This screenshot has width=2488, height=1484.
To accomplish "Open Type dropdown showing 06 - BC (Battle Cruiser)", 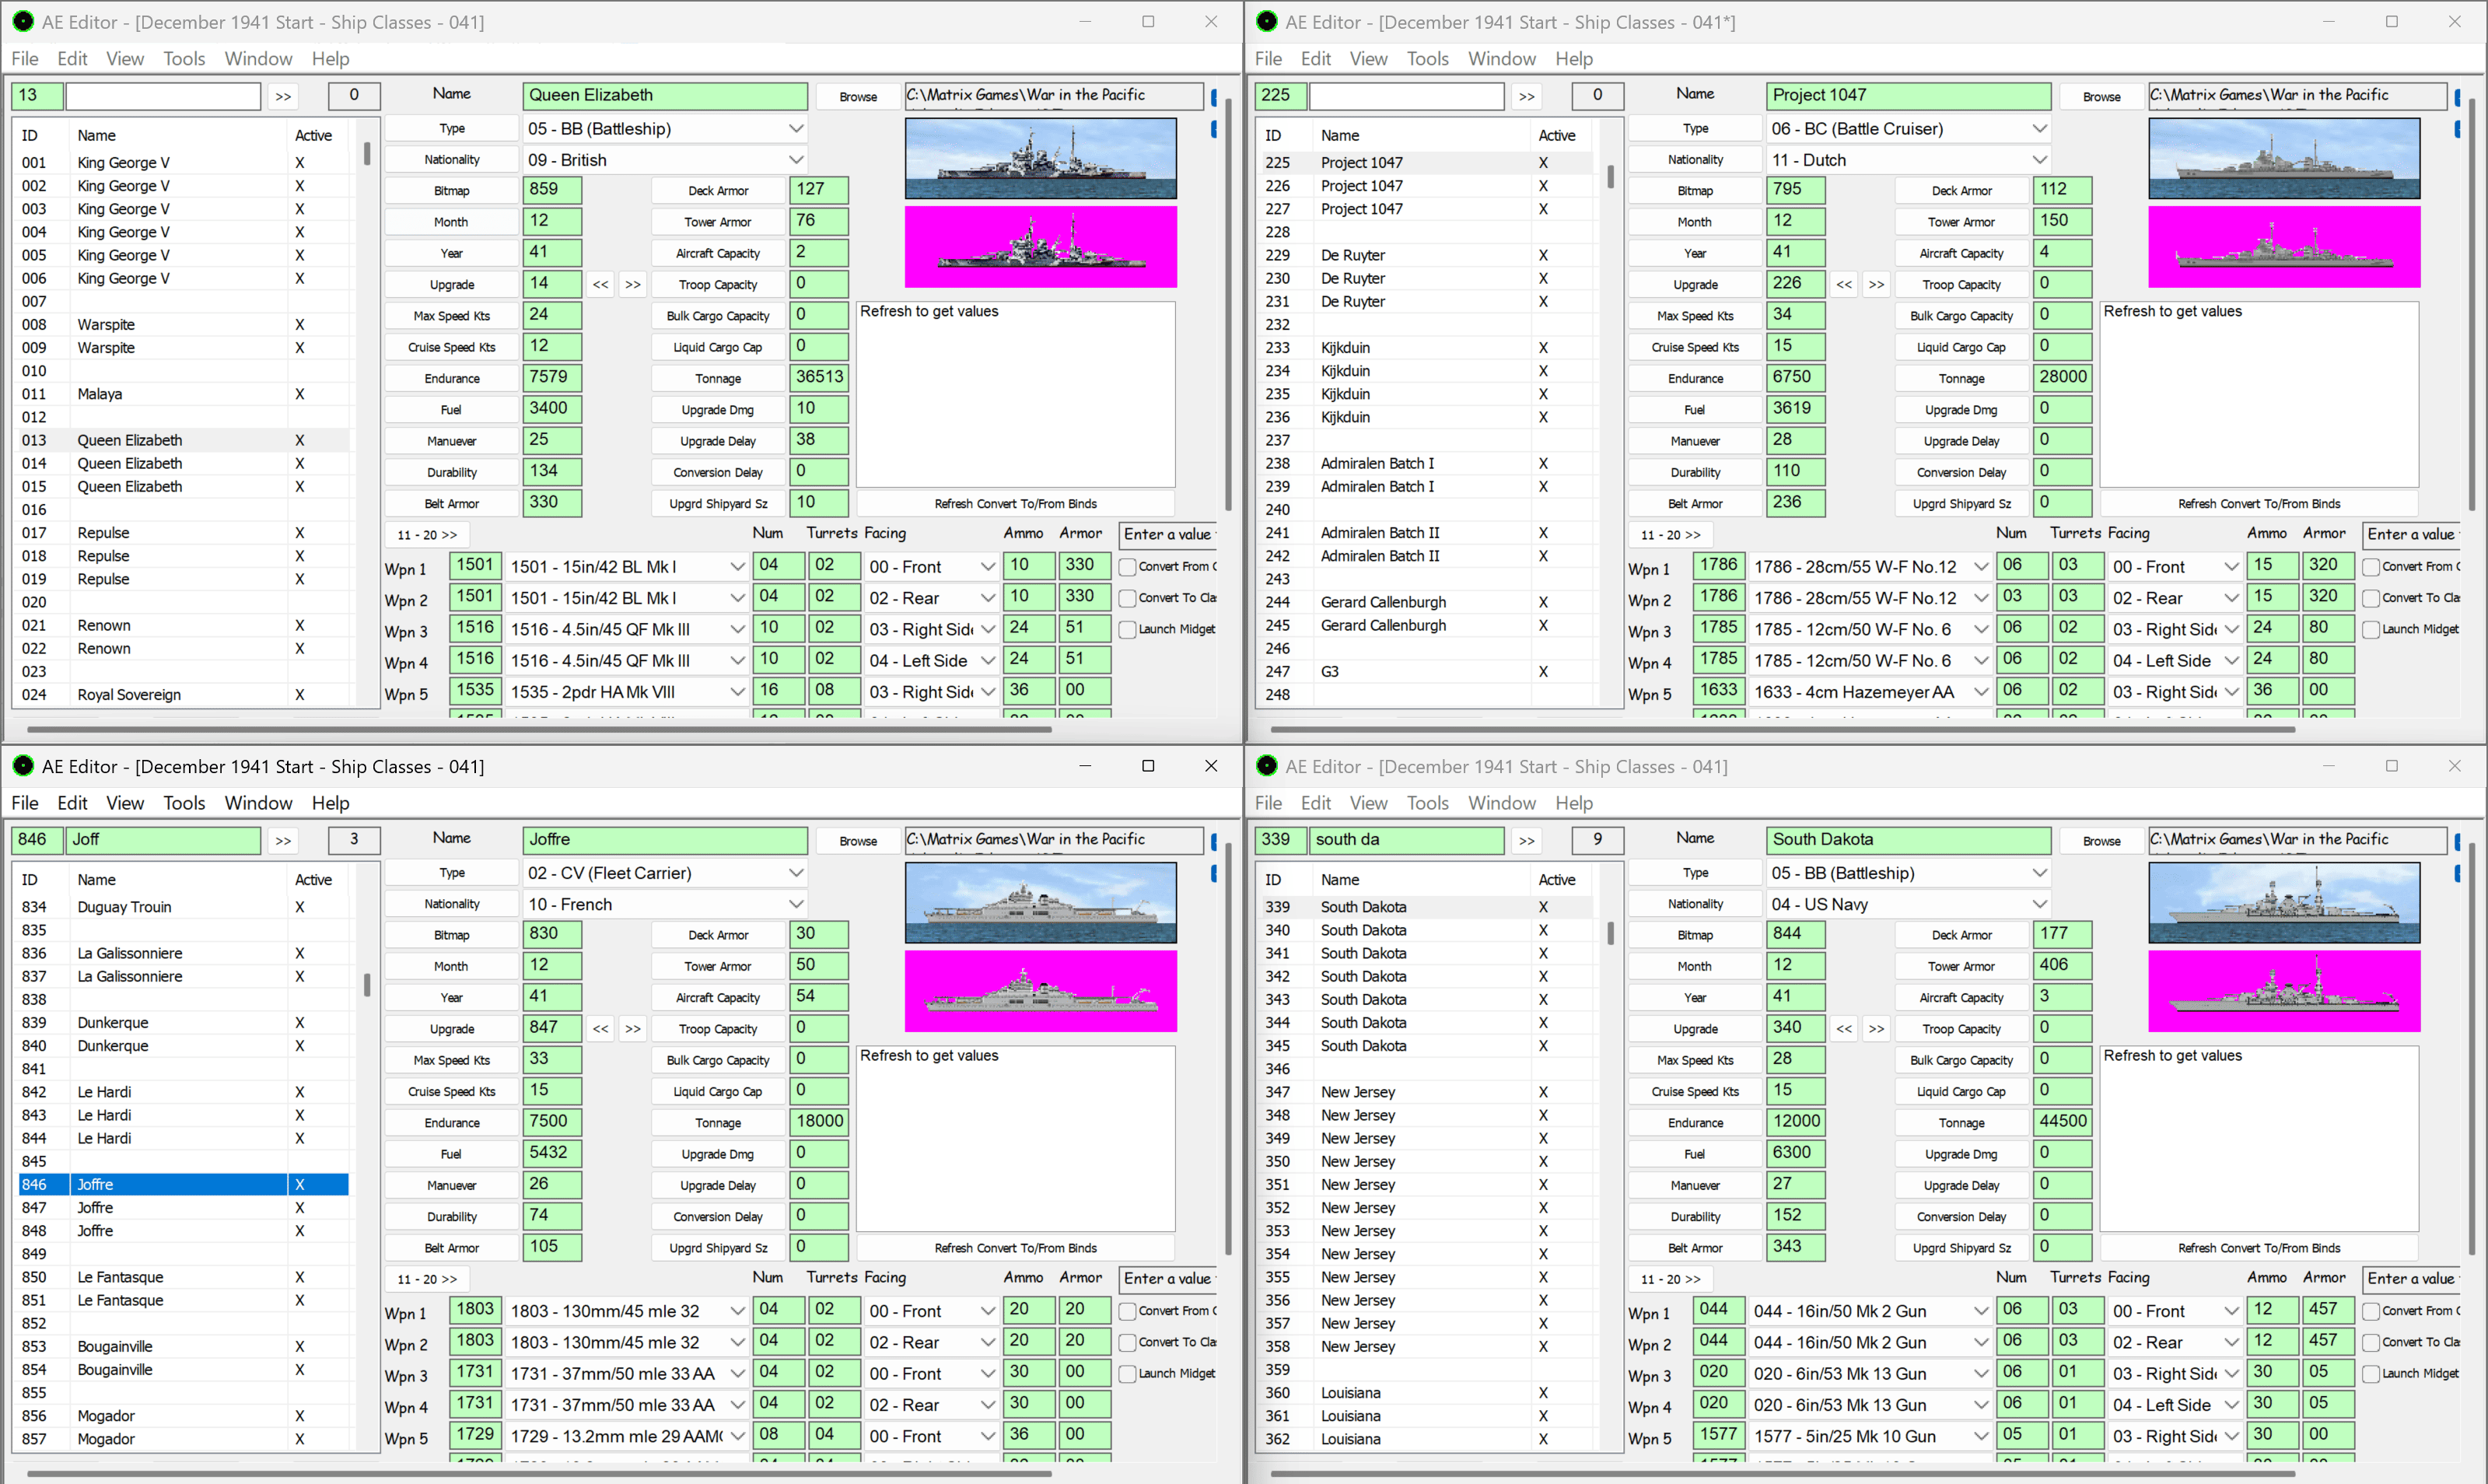I will pos(1909,128).
